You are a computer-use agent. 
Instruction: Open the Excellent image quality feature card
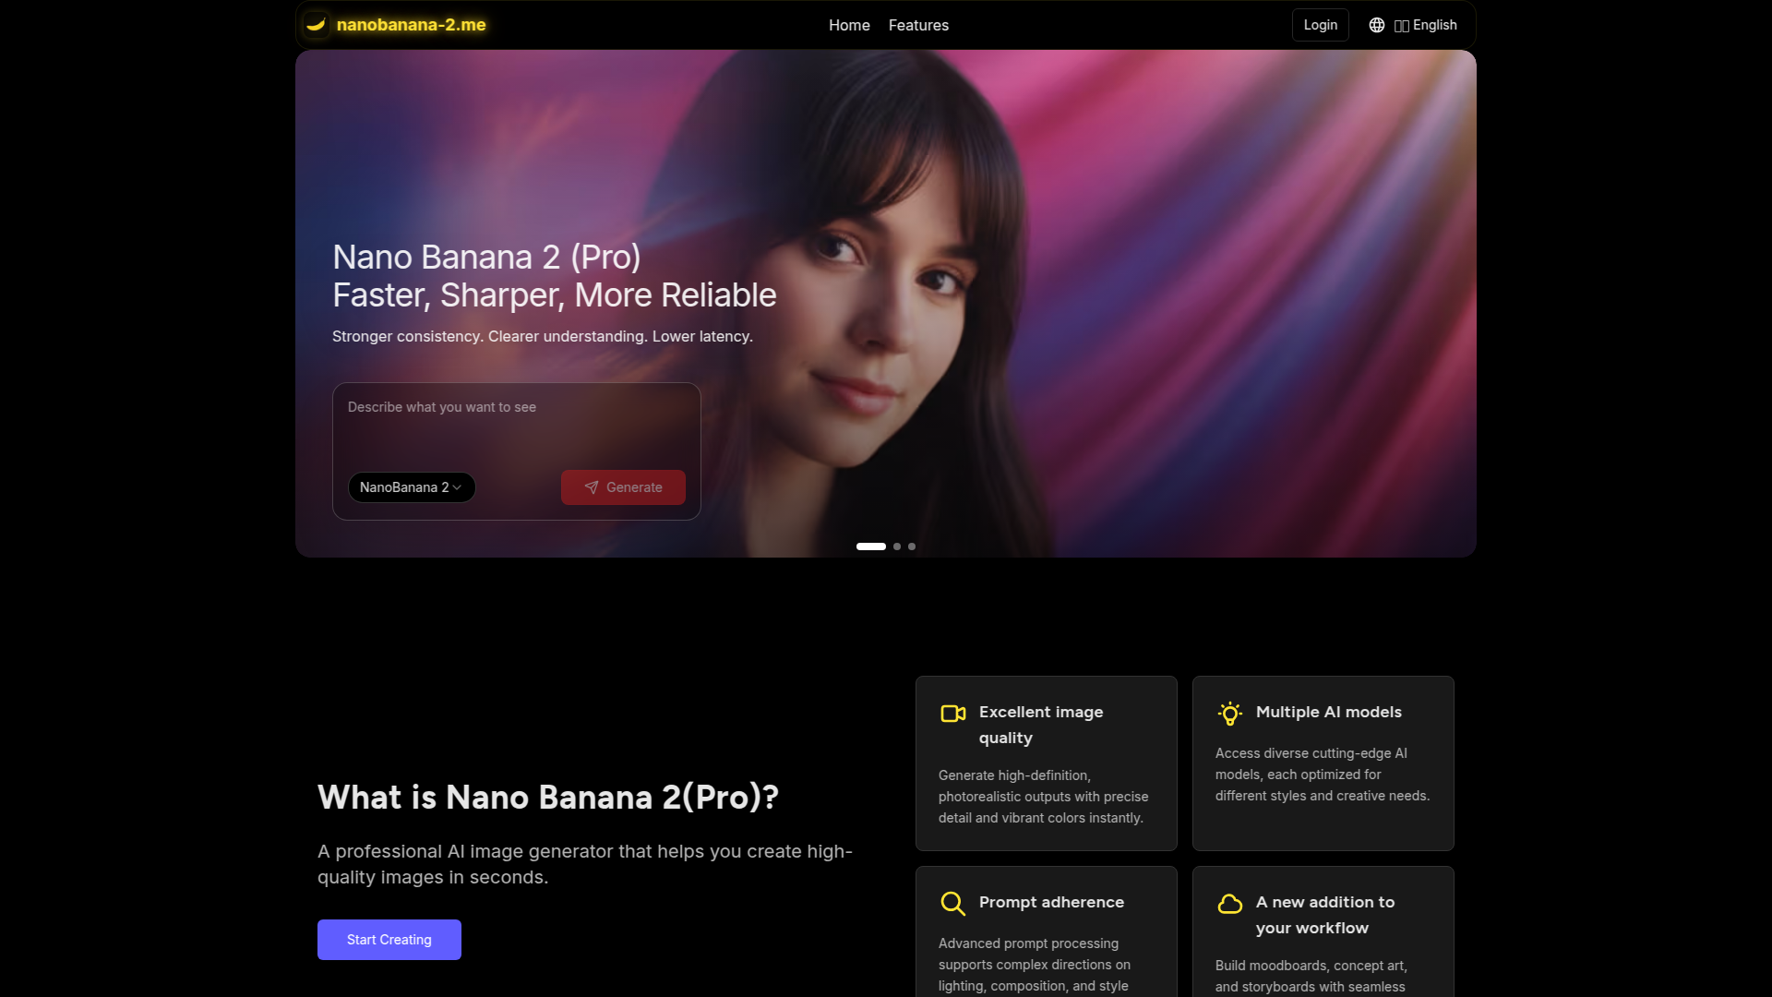(x=1047, y=763)
